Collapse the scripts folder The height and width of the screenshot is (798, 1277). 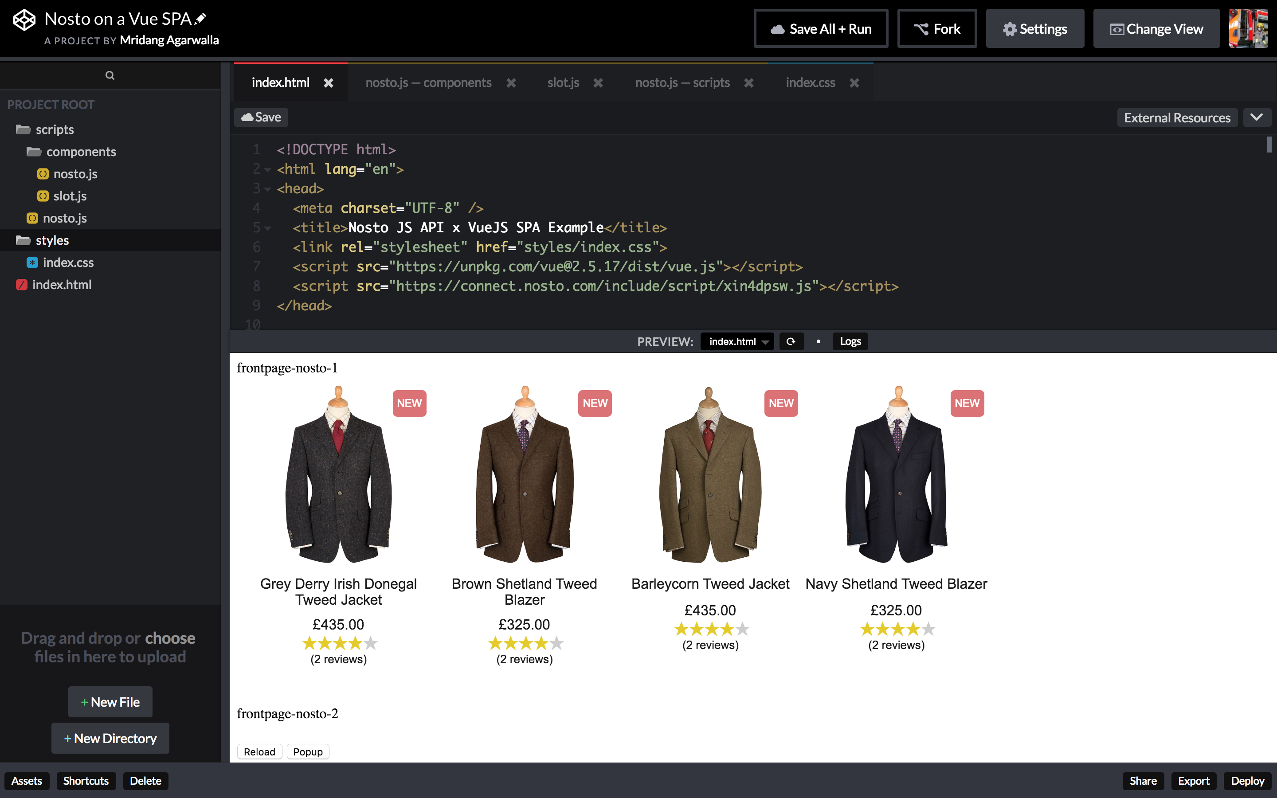click(x=45, y=129)
